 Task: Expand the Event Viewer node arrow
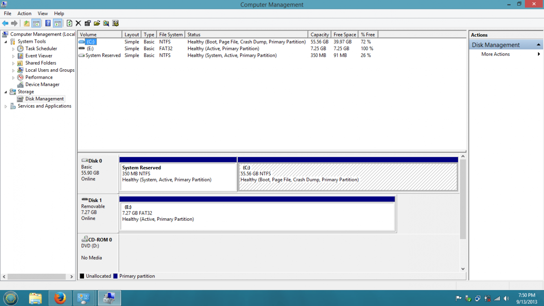tap(13, 56)
